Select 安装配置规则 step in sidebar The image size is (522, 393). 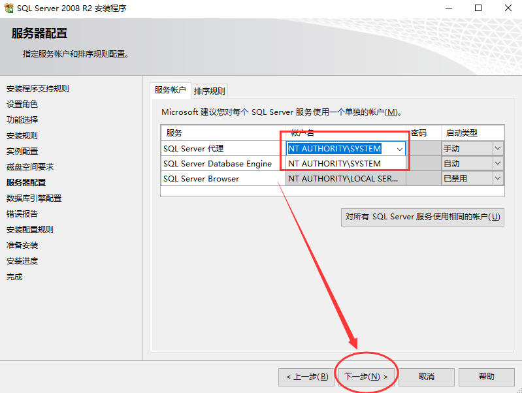(x=30, y=229)
